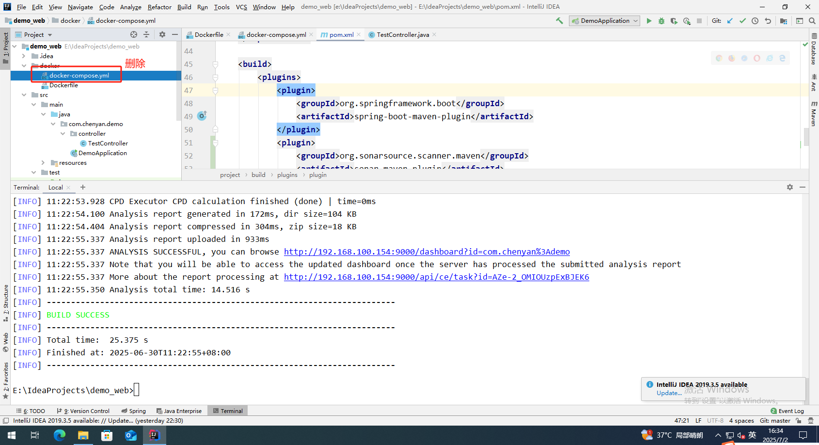
Task: Open Project panel settings gear
Action: [162, 34]
